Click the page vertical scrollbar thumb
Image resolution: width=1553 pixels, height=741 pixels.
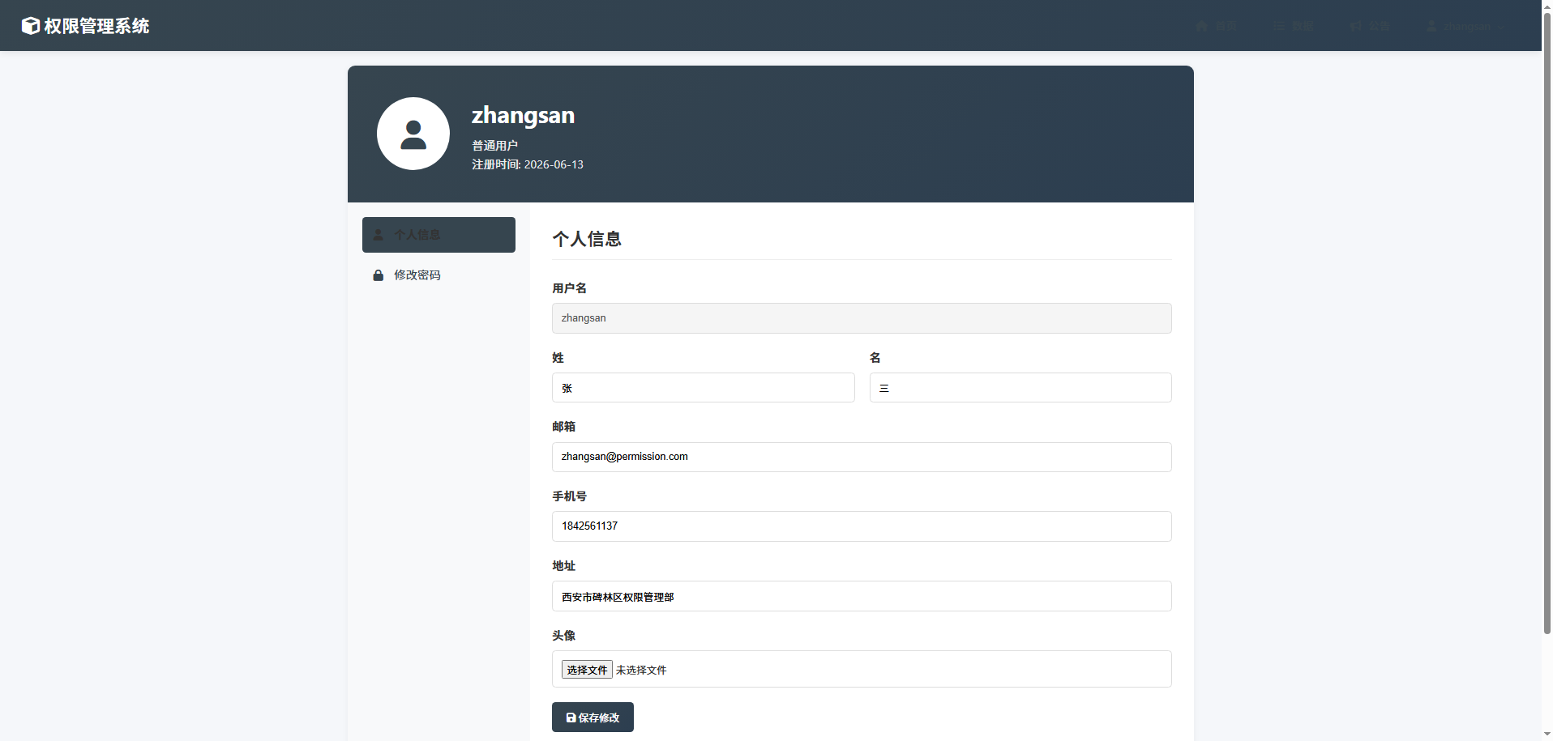(x=1547, y=324)
